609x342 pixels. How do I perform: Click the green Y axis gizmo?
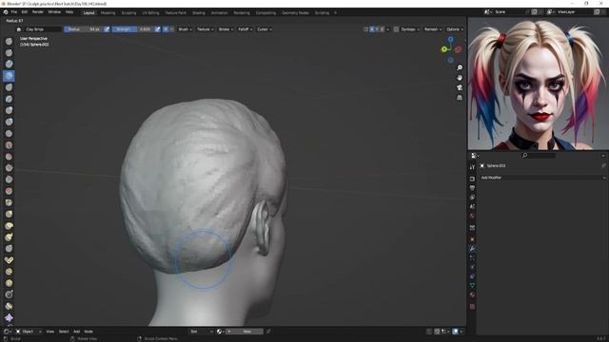pyautogui.click(x=444, y=49)
